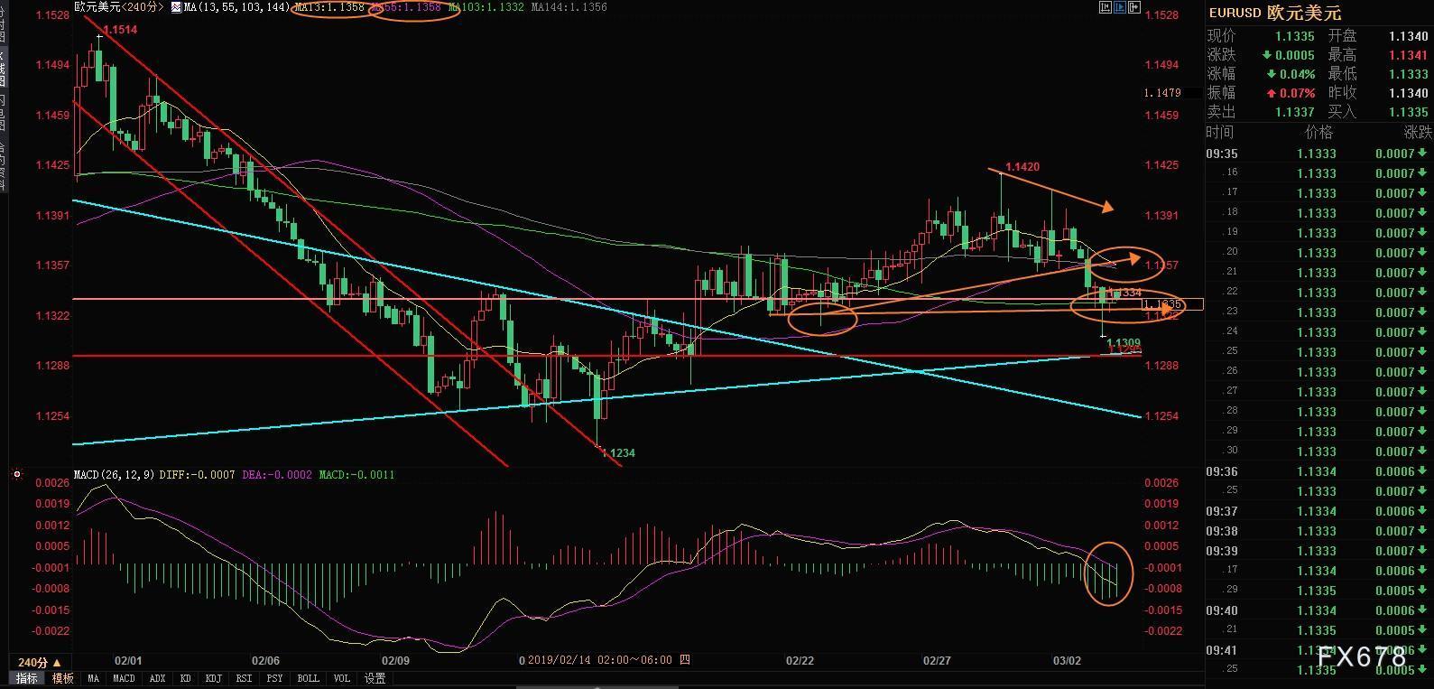The width and height of the screenshot is (1434, 689).
Task: Switch to the PSY indicator tab
Action: 275,678
